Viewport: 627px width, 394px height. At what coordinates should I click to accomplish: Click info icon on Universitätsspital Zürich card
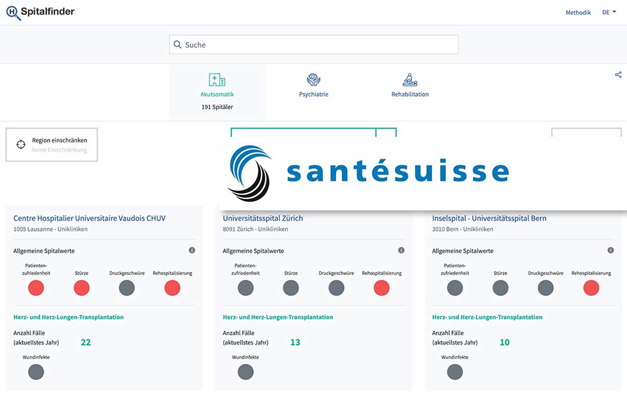(401, 250)
